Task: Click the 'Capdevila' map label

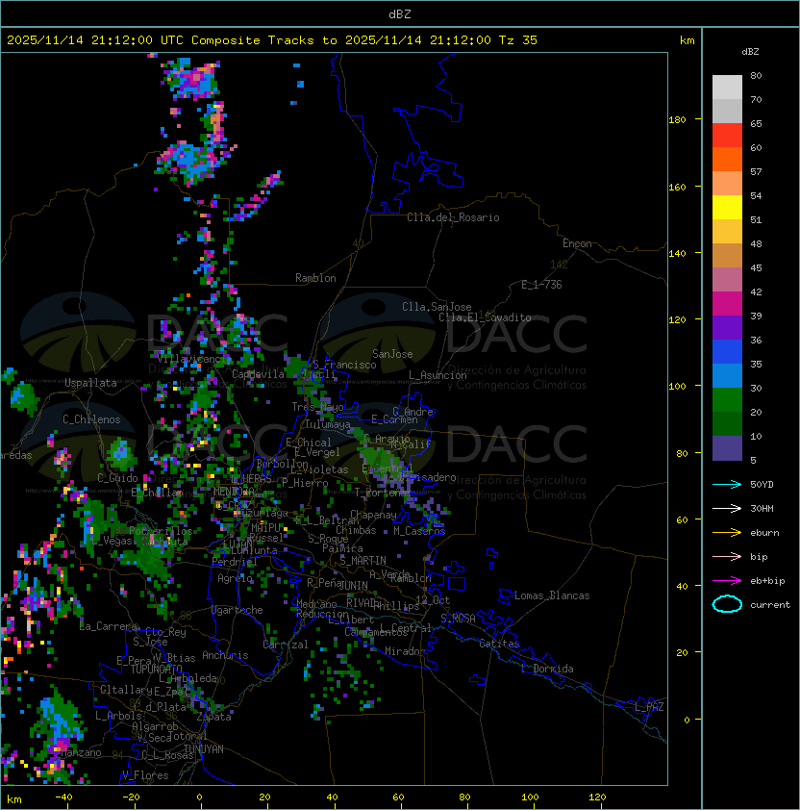Action: [258, 374]
